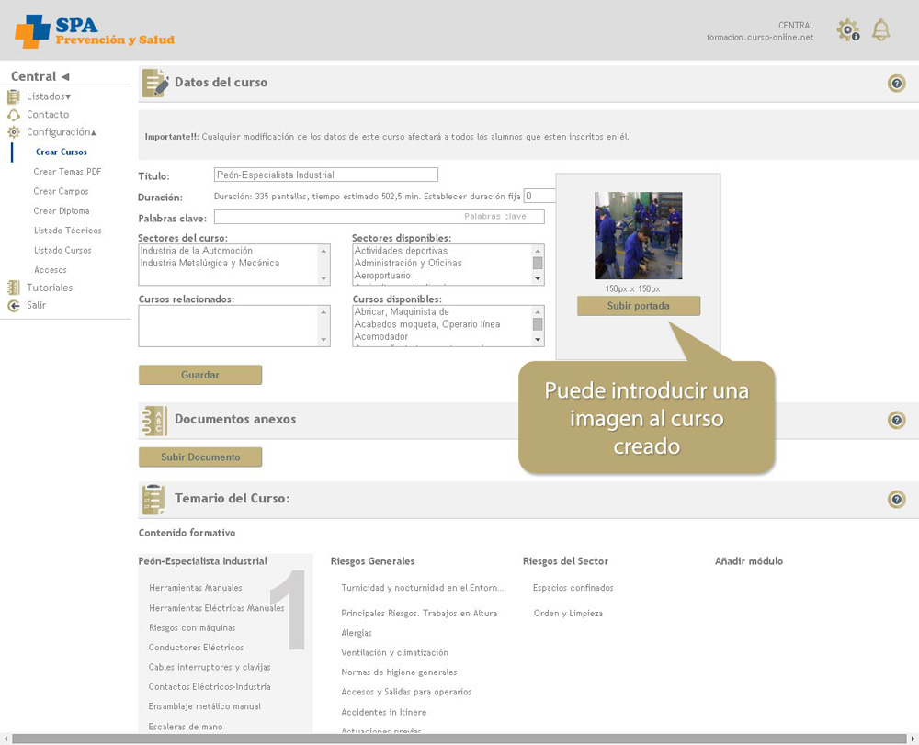The width and height of the screenshot is (919, 745).
Task: Open Listado Técnicos
Action: point(68,231)
